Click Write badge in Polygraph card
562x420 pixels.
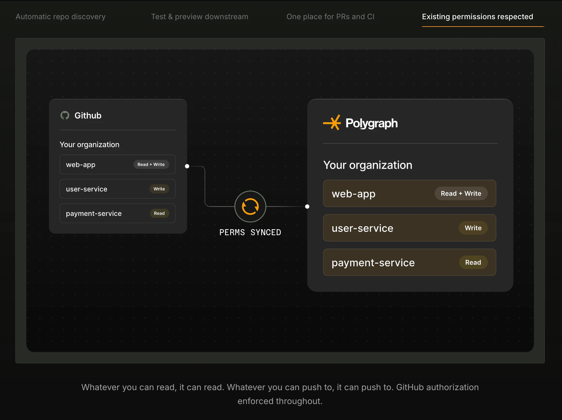point(473,228)
